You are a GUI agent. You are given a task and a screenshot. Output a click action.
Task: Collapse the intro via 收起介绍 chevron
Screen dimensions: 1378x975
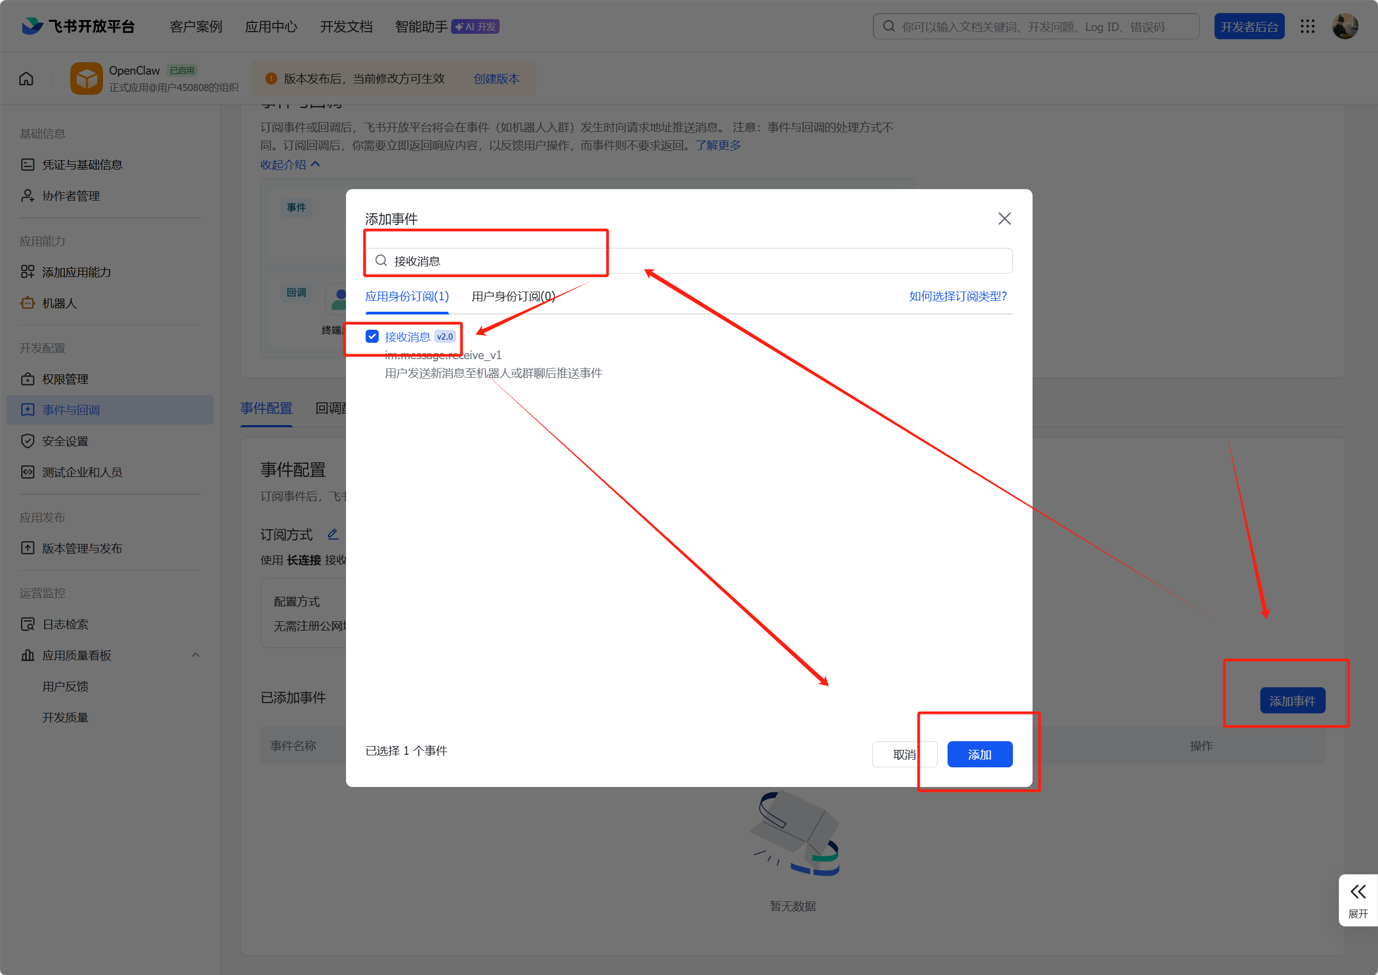click(315, 164)
